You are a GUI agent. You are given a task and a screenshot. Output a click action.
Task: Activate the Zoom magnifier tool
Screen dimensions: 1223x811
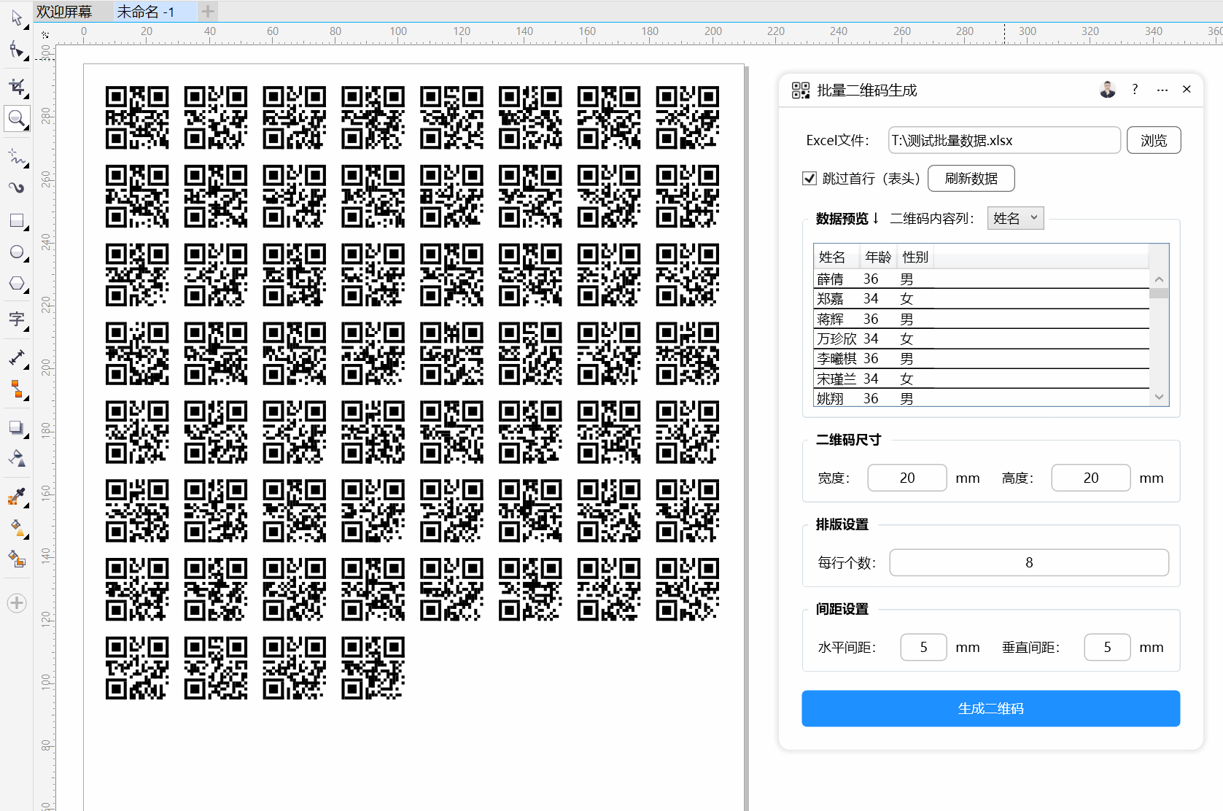(x=16, y=118)
